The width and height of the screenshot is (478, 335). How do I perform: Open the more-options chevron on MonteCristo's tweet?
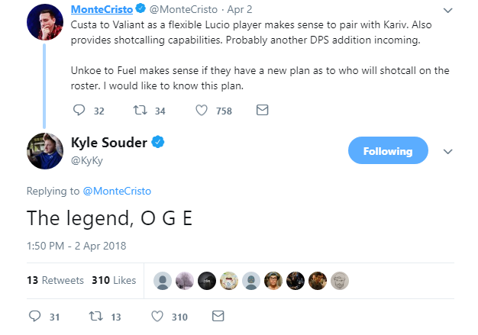[x=448, y=11]
